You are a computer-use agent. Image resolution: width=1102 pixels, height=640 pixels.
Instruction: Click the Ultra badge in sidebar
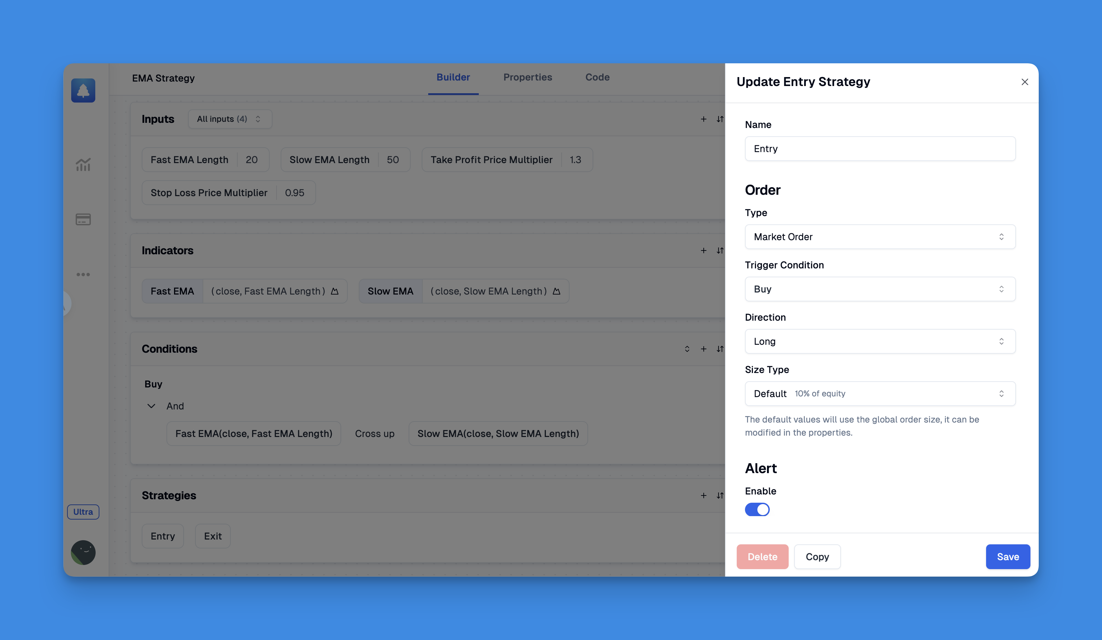(83, 511)
